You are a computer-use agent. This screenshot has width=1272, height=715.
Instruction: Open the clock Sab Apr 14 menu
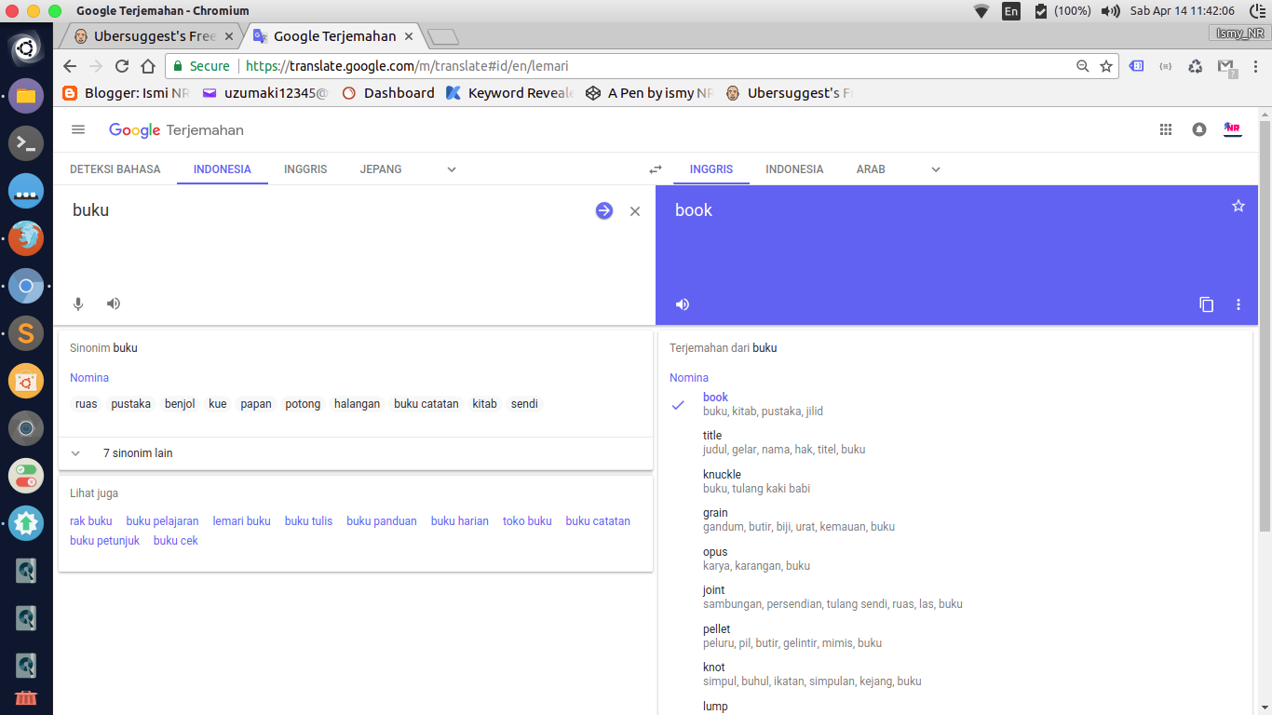point(1183,11)
